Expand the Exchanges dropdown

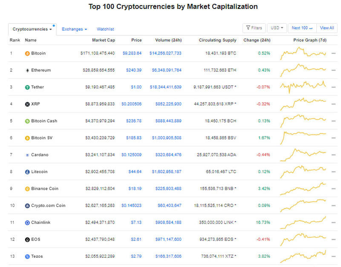pos(74,29)
